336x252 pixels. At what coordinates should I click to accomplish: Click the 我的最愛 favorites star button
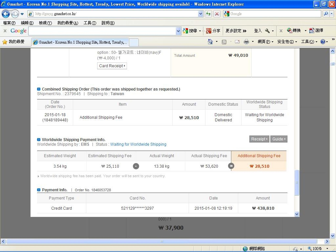(x=13, y=42)
